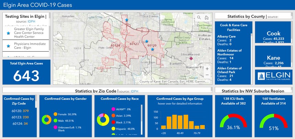The image size is (295, 139).
Task: Click the magenta diamond marker near Streamwood
Action: click(x=191, y=59)
